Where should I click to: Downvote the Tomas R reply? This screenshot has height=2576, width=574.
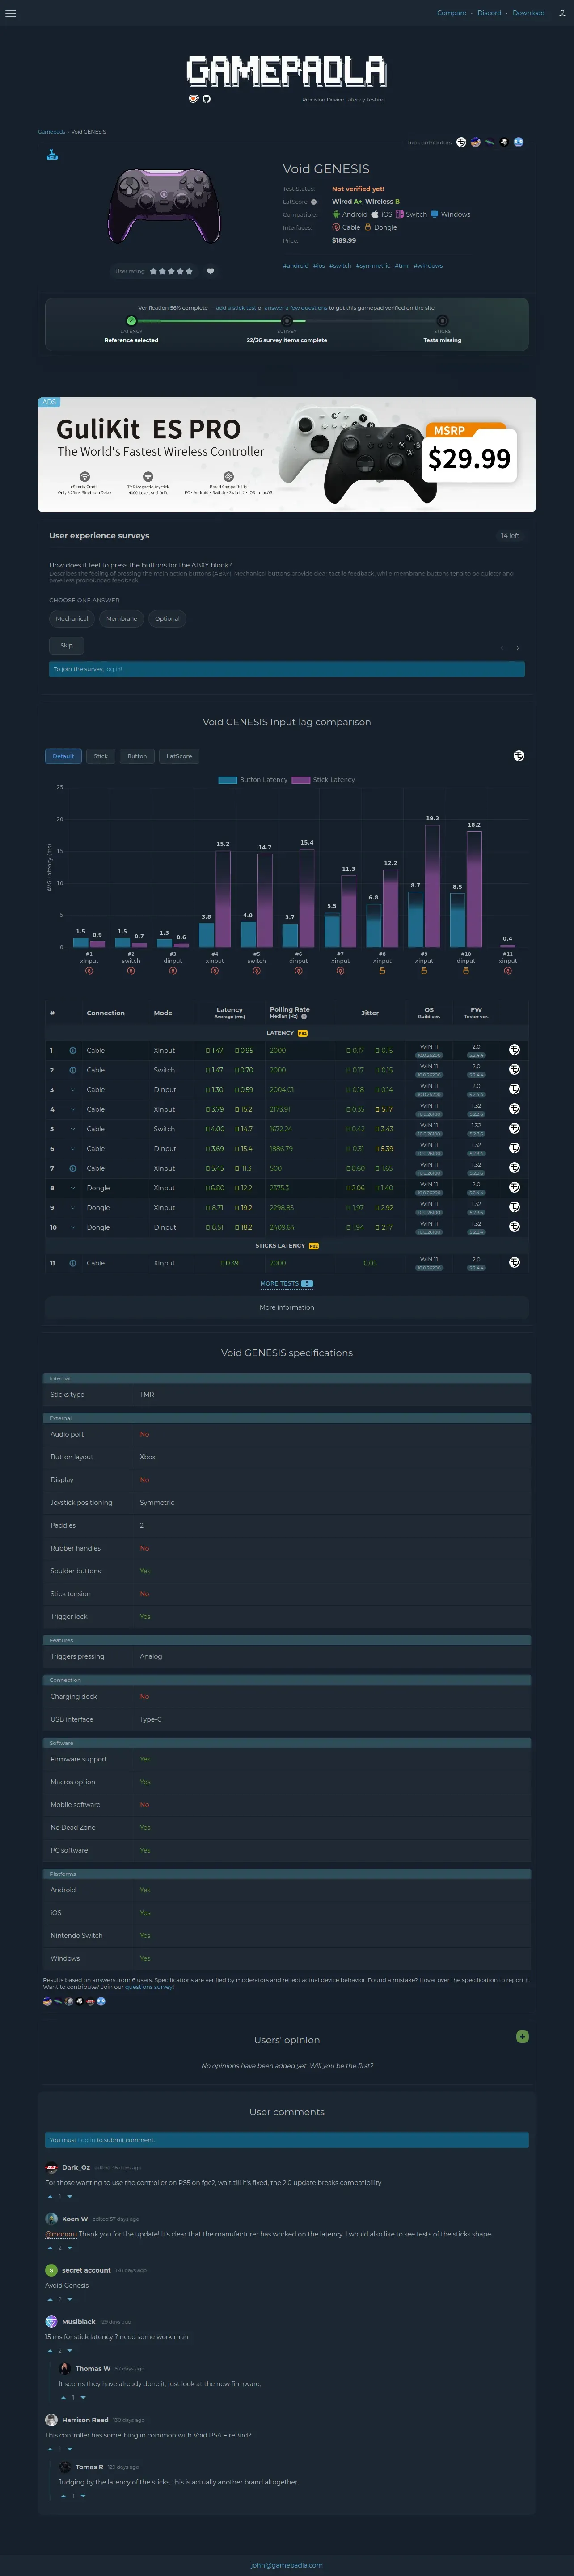click(83, 2495)
